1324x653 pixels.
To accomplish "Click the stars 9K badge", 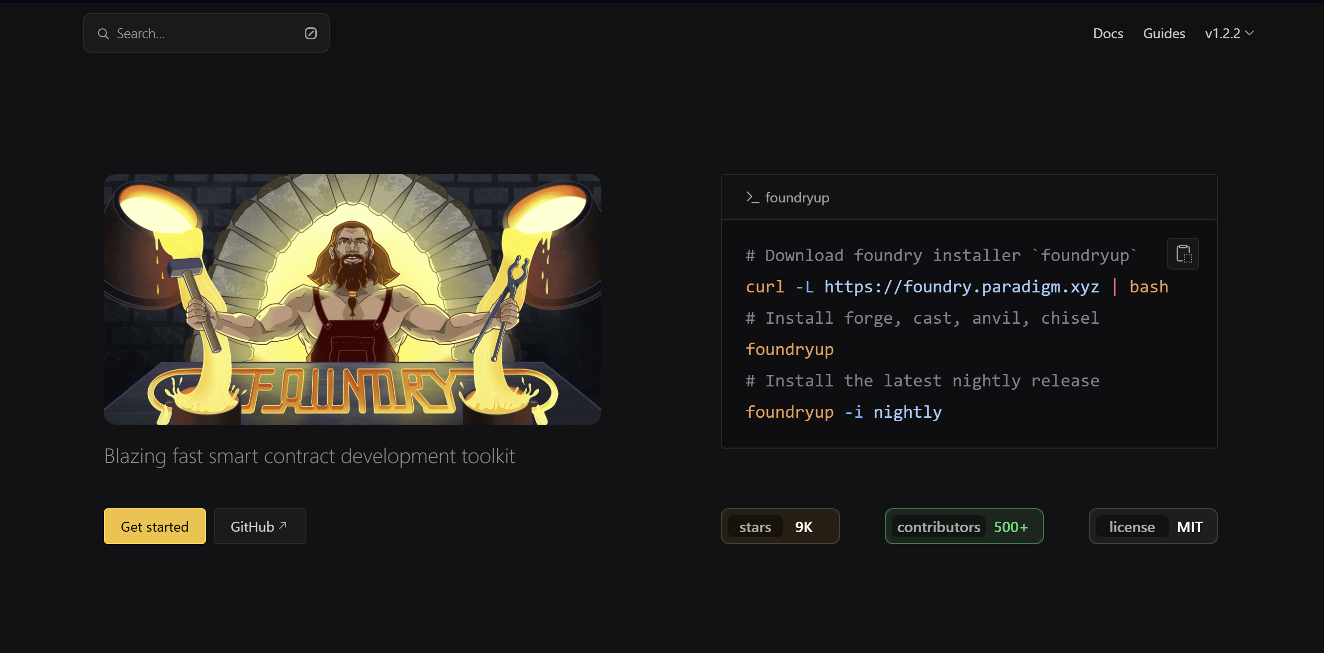I will [x=780, y=526].
